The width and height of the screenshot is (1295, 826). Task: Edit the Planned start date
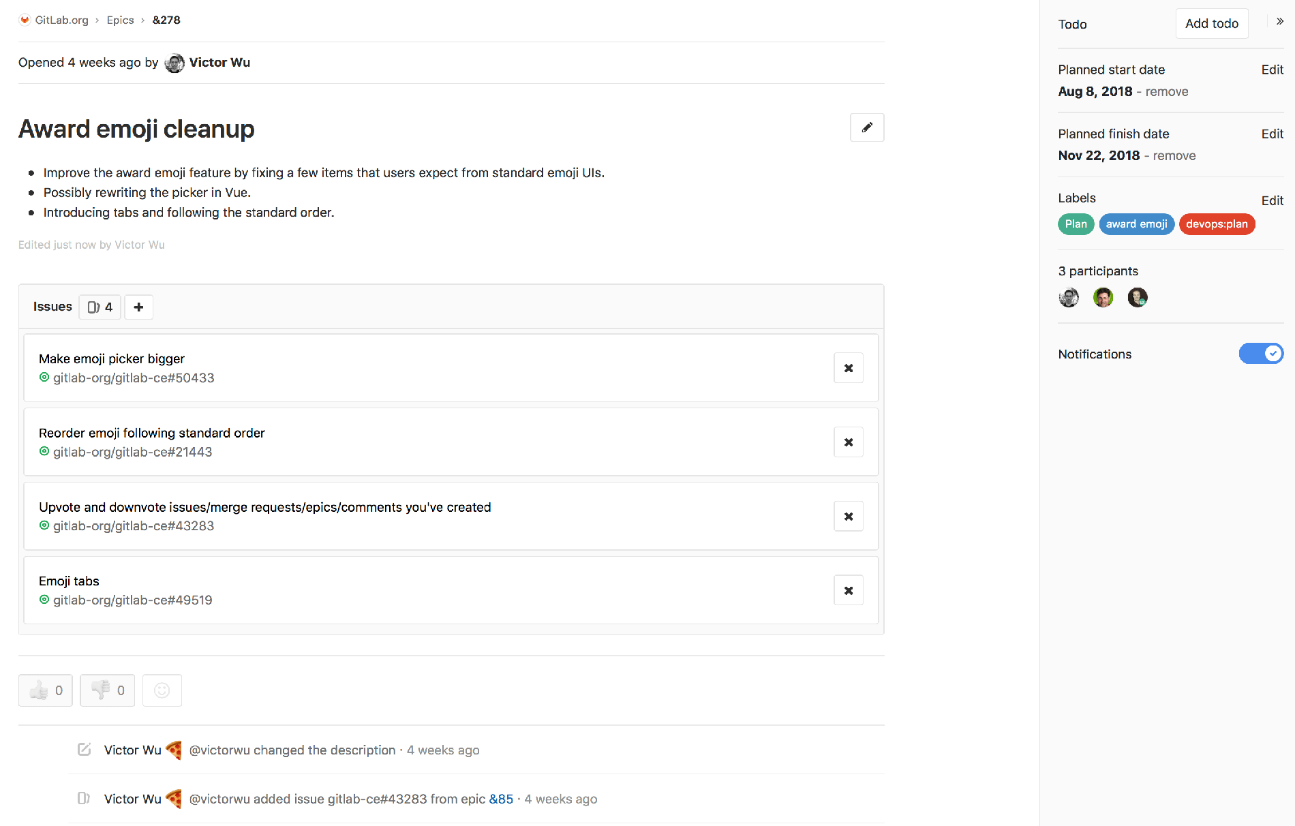point(1272,70)
